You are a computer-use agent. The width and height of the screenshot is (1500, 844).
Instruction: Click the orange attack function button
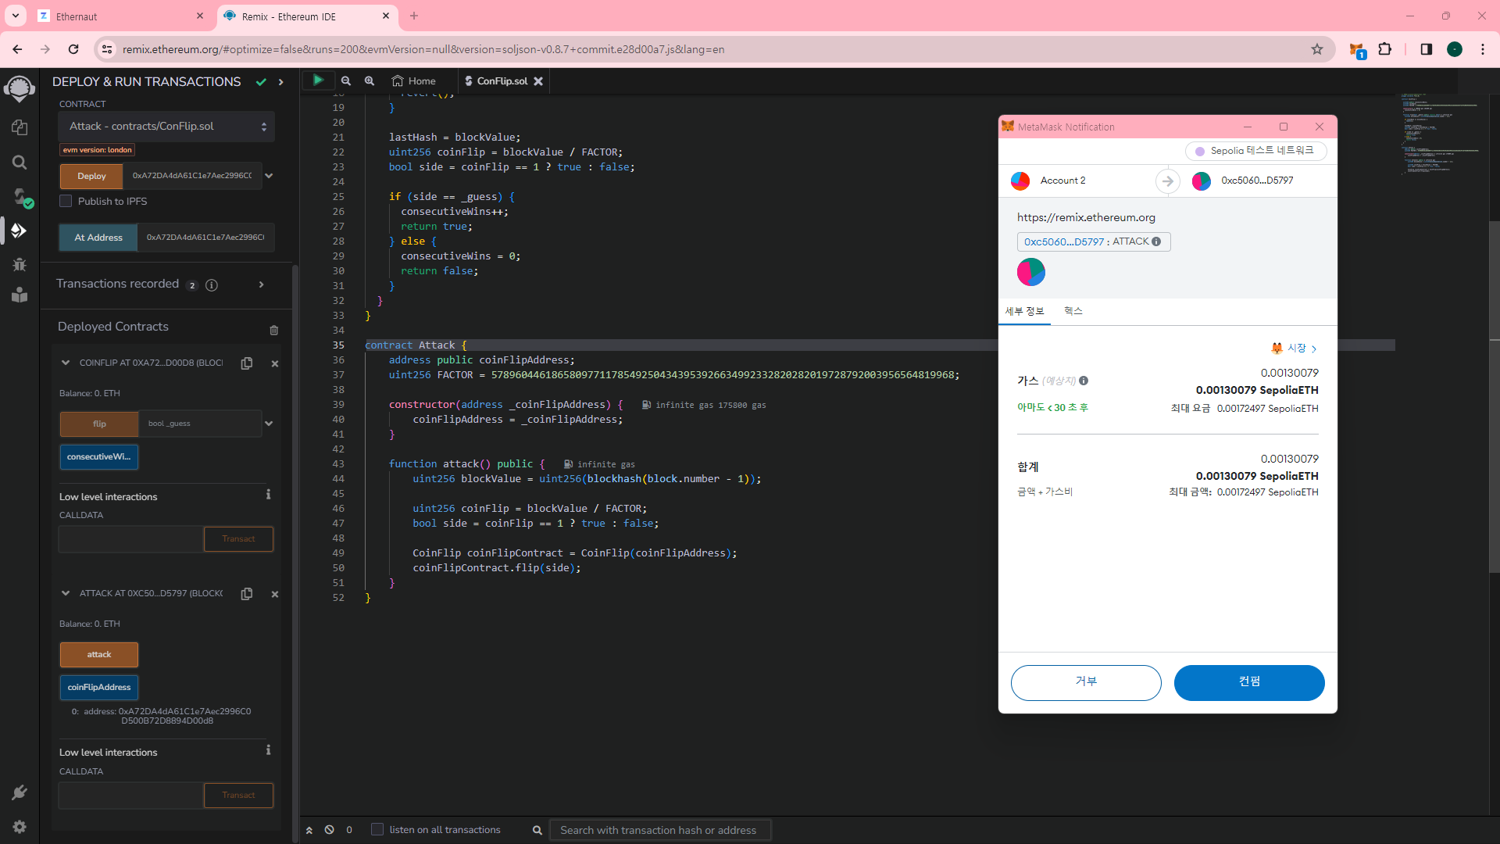click(x=99, y=654)
